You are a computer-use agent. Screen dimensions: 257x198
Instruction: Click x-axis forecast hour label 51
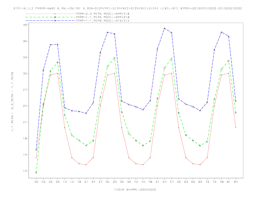(x=157, y=182)
